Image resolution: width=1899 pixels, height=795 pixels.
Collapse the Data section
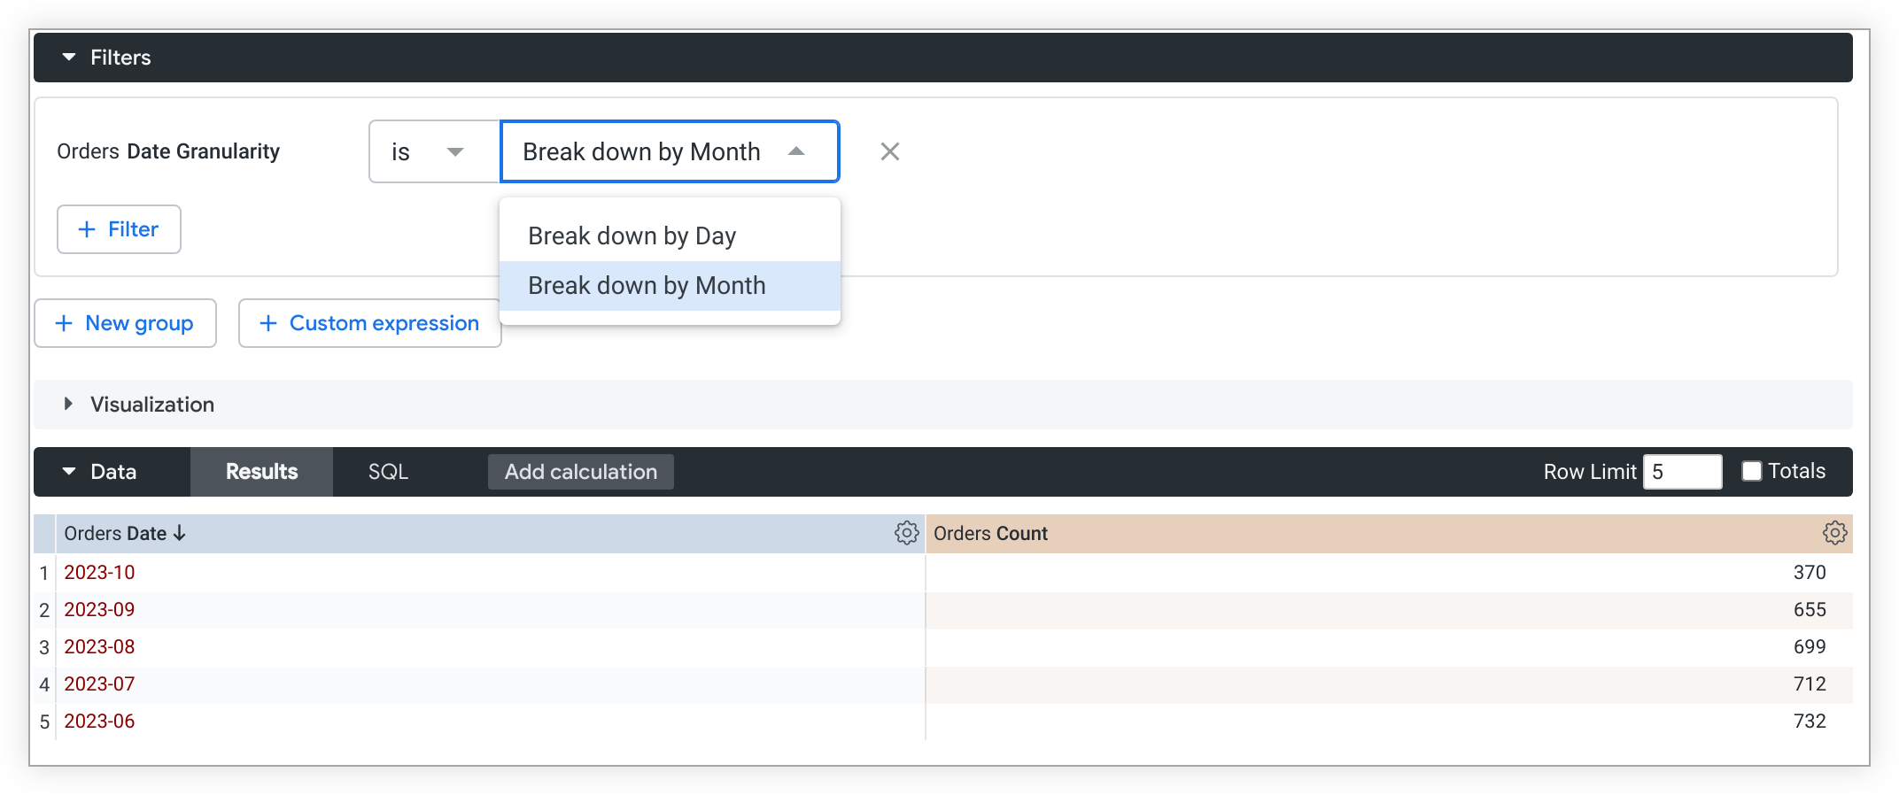coord(69,472)
